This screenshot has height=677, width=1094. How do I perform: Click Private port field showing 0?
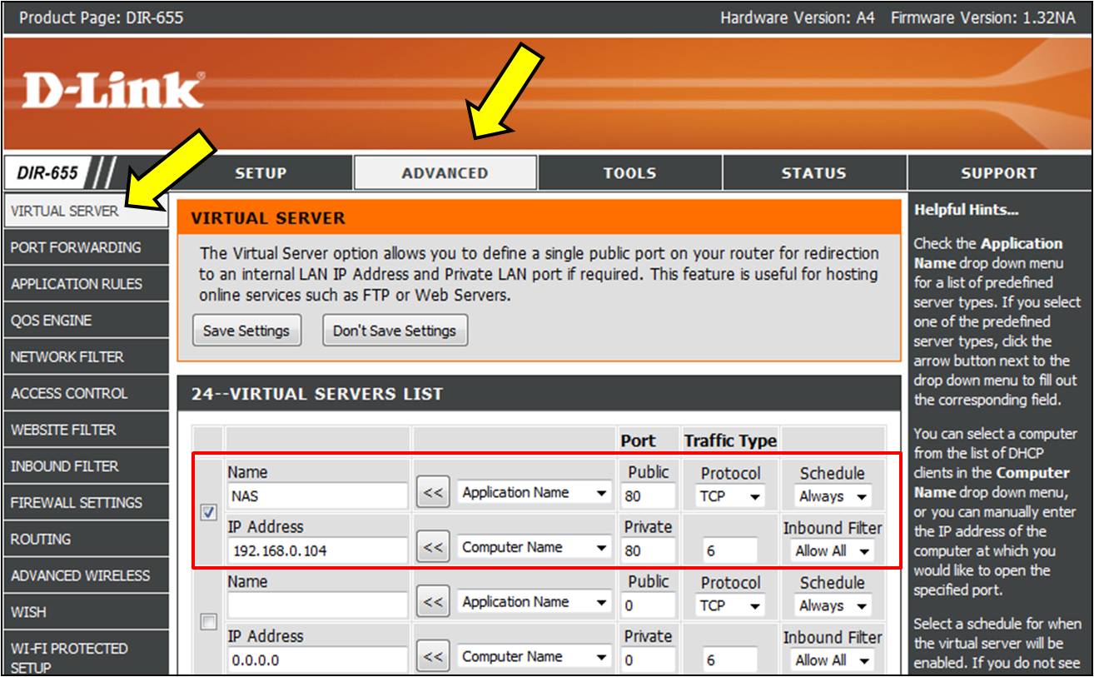[x=648, y=660]
